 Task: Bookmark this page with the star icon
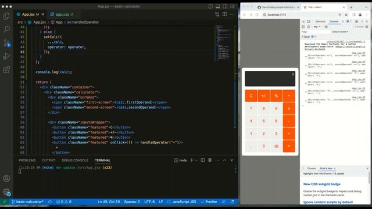pos(346,15)
